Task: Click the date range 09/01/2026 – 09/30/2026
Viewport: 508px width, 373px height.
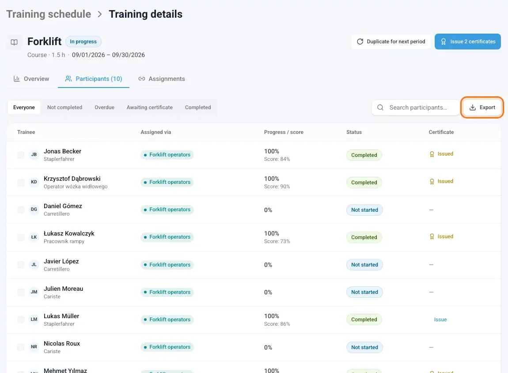Action: click(x=108, y=55)
